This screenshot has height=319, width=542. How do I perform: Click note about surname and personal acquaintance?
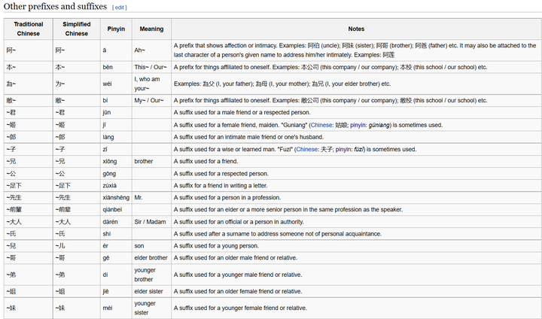tap(278, 234)
